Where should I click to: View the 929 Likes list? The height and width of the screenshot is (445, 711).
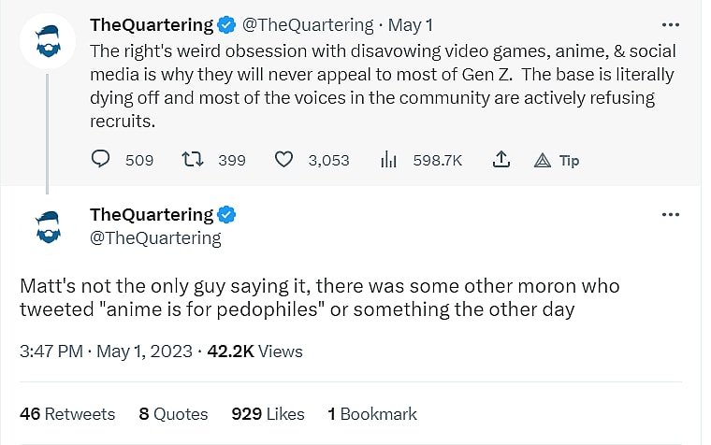click(x=268, y=413)
